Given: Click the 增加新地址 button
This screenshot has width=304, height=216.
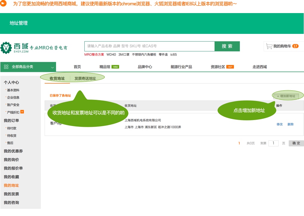Looking at the screenshot, I should point(286,96).
